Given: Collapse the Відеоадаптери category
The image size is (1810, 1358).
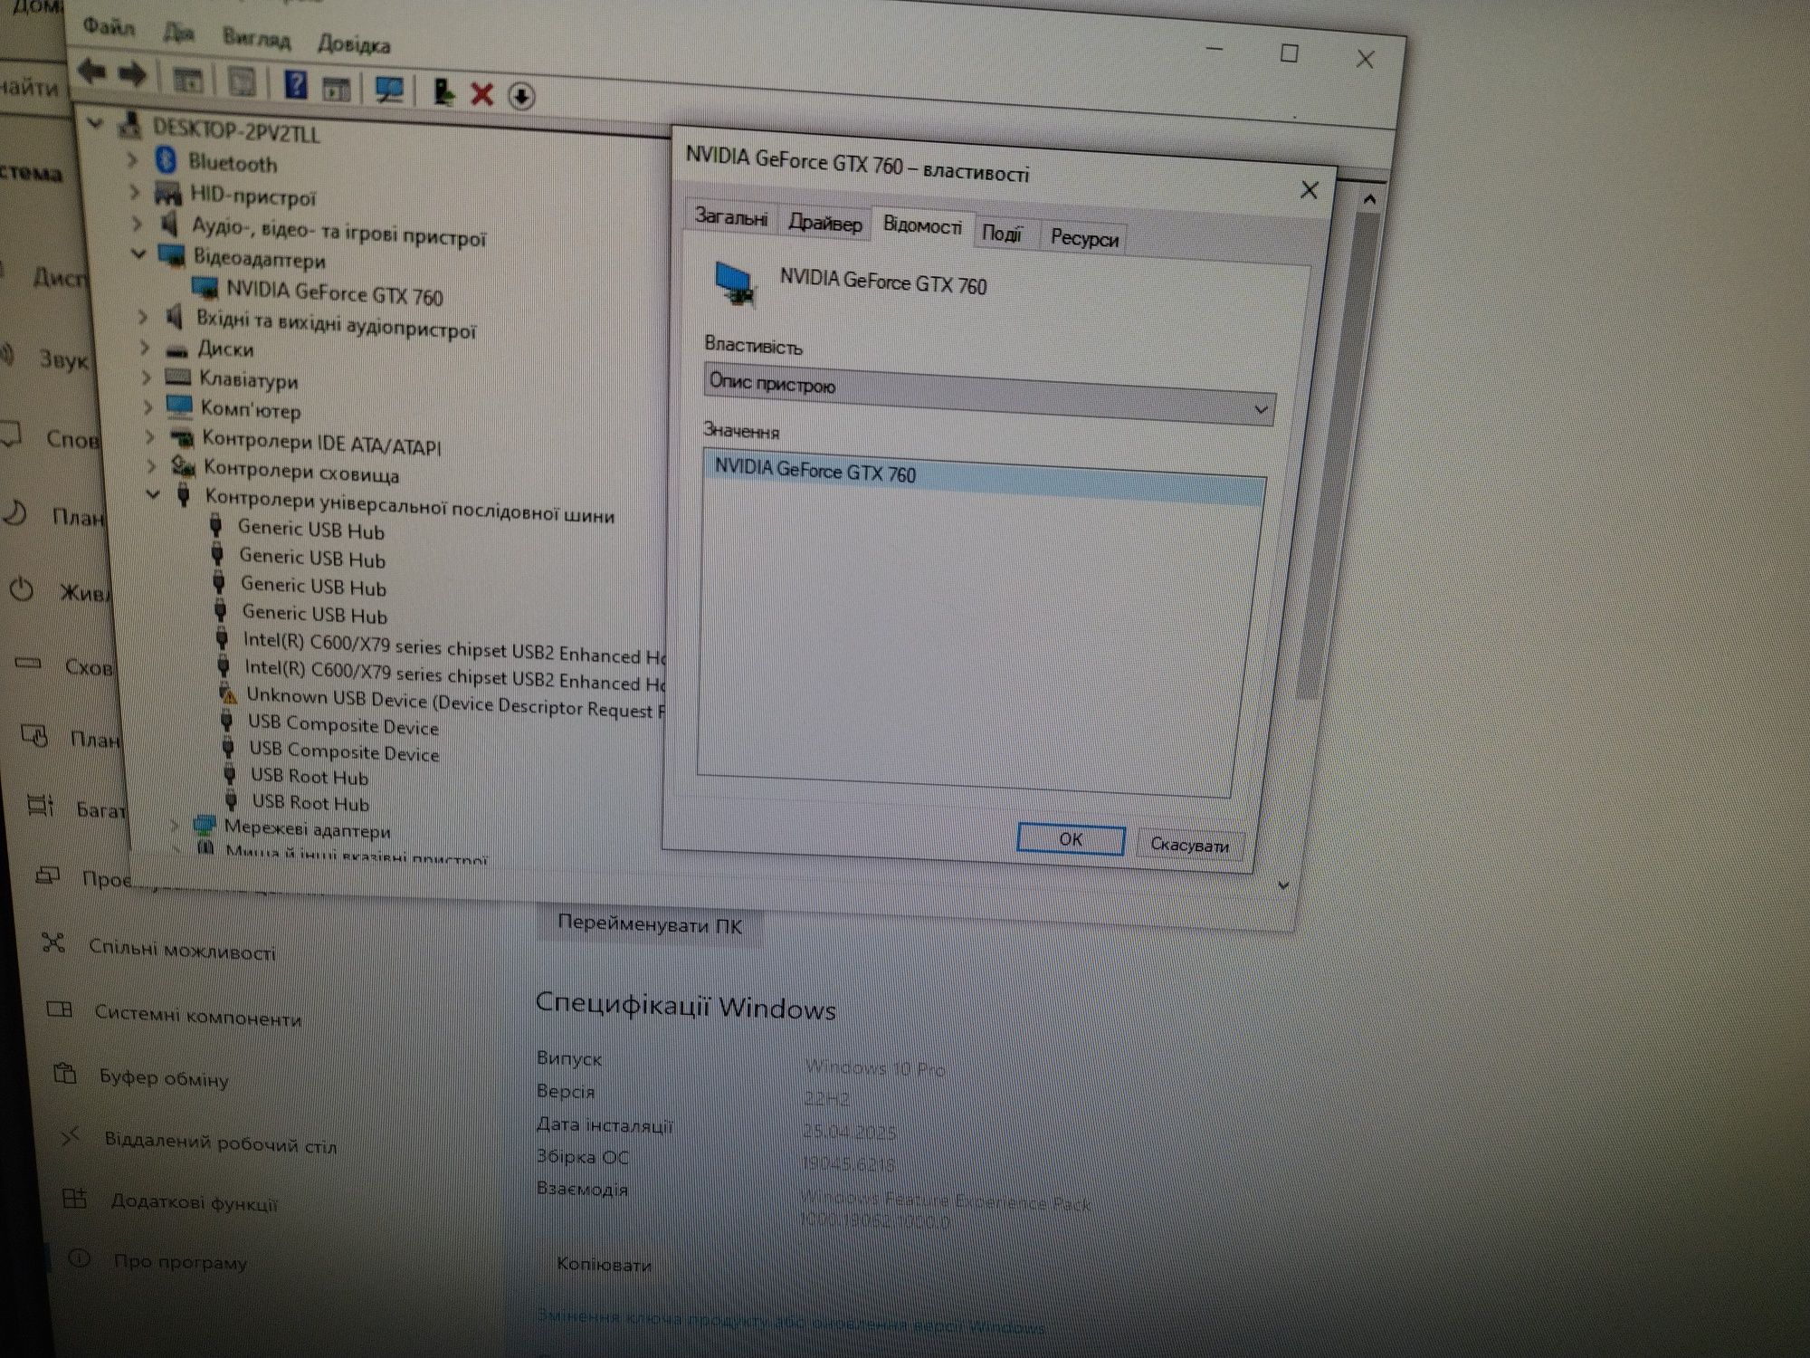Looking at the screenshot, I should [x=138, y=253].
